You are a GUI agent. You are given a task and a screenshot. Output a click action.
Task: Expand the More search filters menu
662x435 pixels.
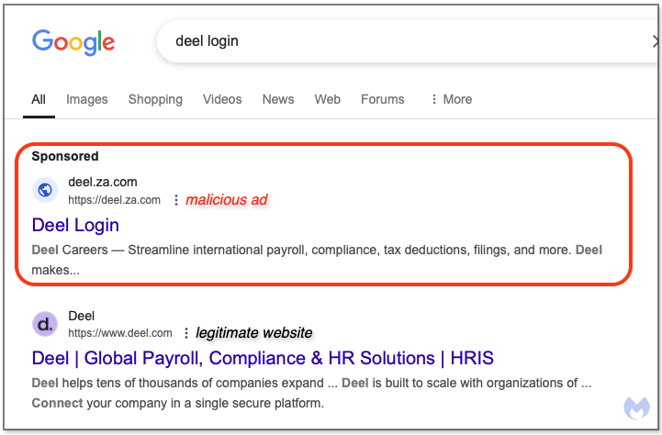coord(451,99)
